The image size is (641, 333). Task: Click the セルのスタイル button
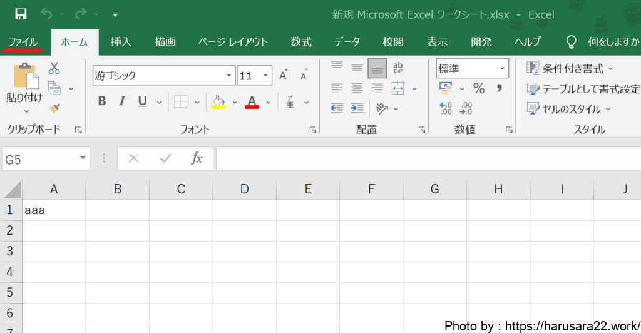[569, 109]
